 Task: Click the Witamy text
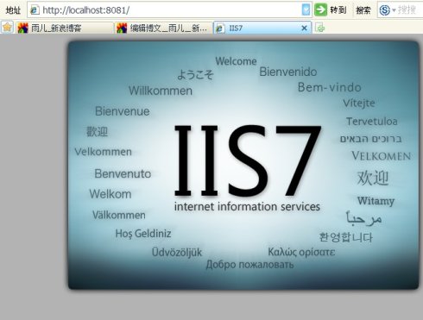376,201
